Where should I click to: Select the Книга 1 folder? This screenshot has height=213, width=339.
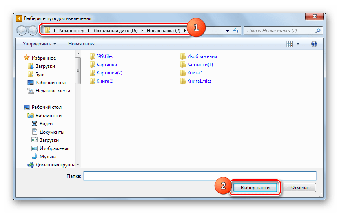point(195,73)
